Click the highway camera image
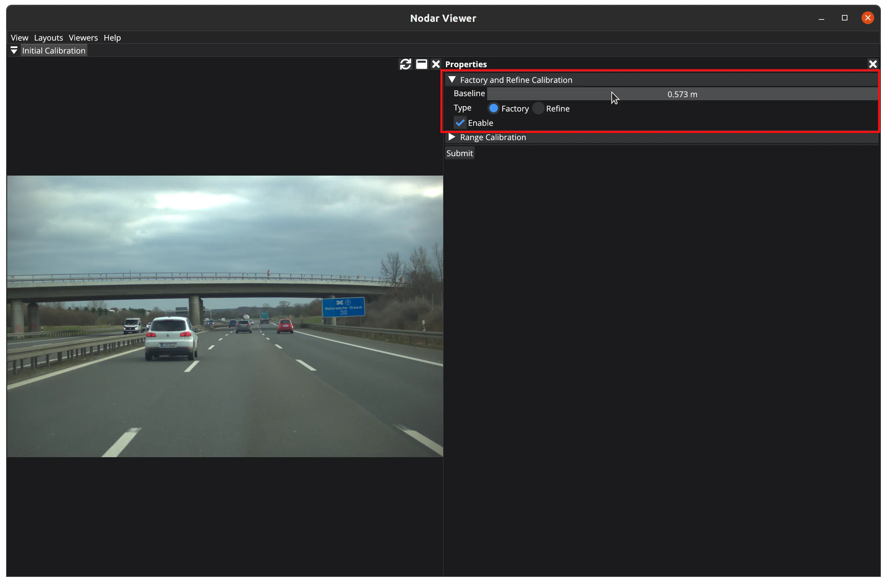Image resolution: width=887 pixels, height=583 pixels. coord(225,316)
